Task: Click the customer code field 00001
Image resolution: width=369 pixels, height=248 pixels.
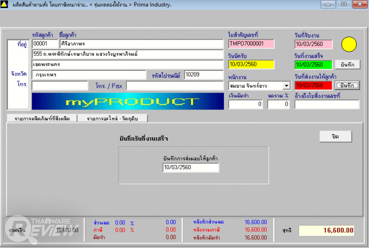Action: point(45,44)
